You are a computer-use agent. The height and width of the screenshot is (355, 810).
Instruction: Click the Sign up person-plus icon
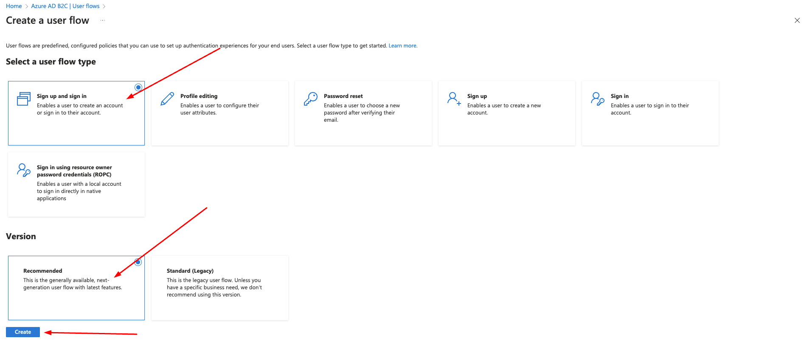(x=454, y=99)
